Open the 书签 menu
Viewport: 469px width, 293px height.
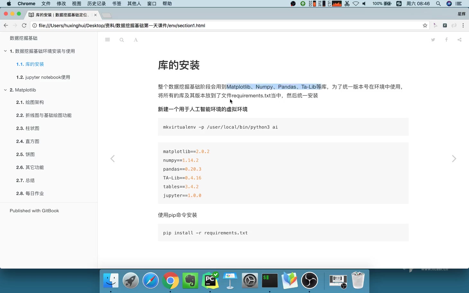coord(117,4)
